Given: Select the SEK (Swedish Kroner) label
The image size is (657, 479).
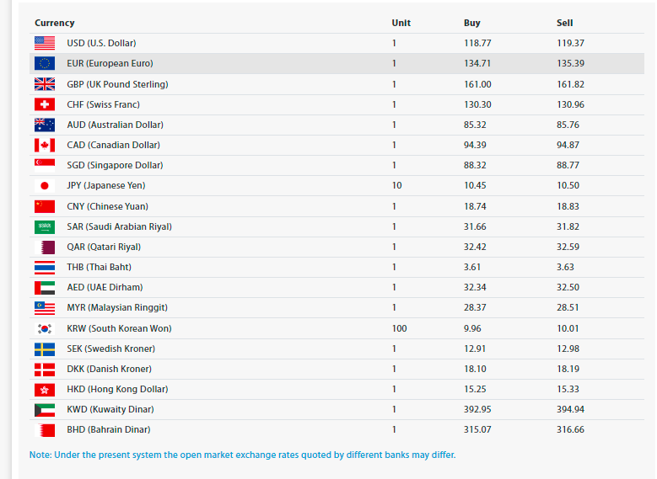Looking at the screenshot, I should click(x=110, y=349).
